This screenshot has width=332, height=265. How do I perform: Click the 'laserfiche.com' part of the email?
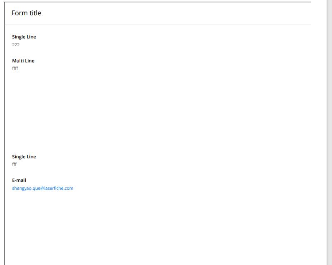(59, 188)
